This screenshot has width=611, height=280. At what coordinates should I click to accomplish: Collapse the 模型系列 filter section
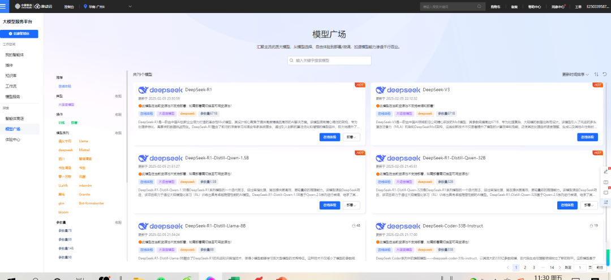click(x=118, y=133)
